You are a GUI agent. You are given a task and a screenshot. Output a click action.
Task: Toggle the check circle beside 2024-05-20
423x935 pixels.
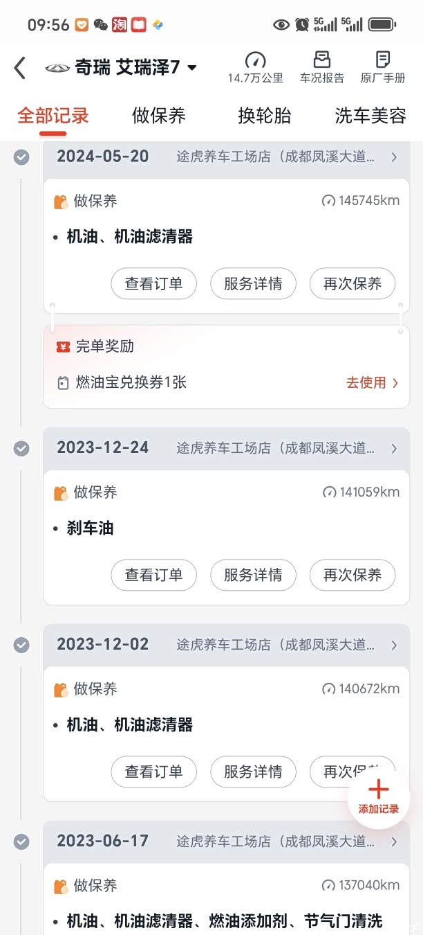click(x=21, y=157)
